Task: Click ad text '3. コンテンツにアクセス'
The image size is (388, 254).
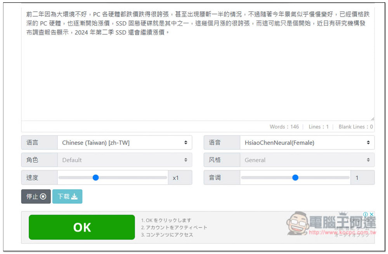Action: tap(167, 235)
